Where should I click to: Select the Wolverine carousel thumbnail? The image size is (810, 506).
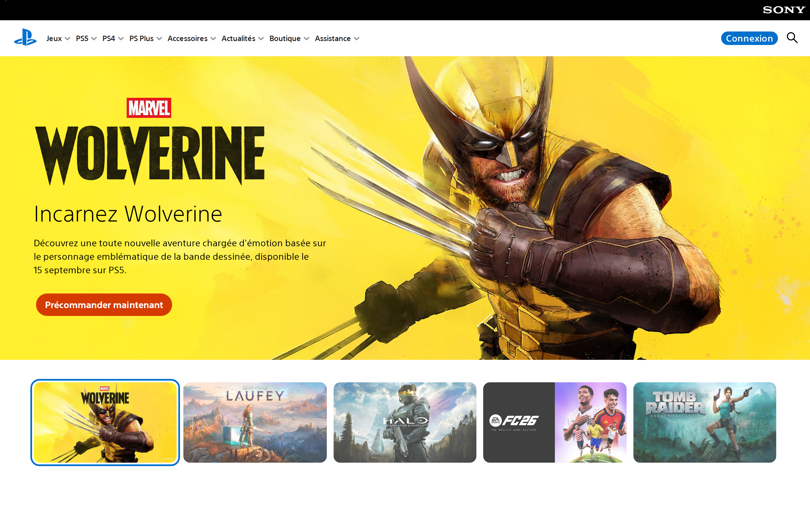[x=105, y=422]
